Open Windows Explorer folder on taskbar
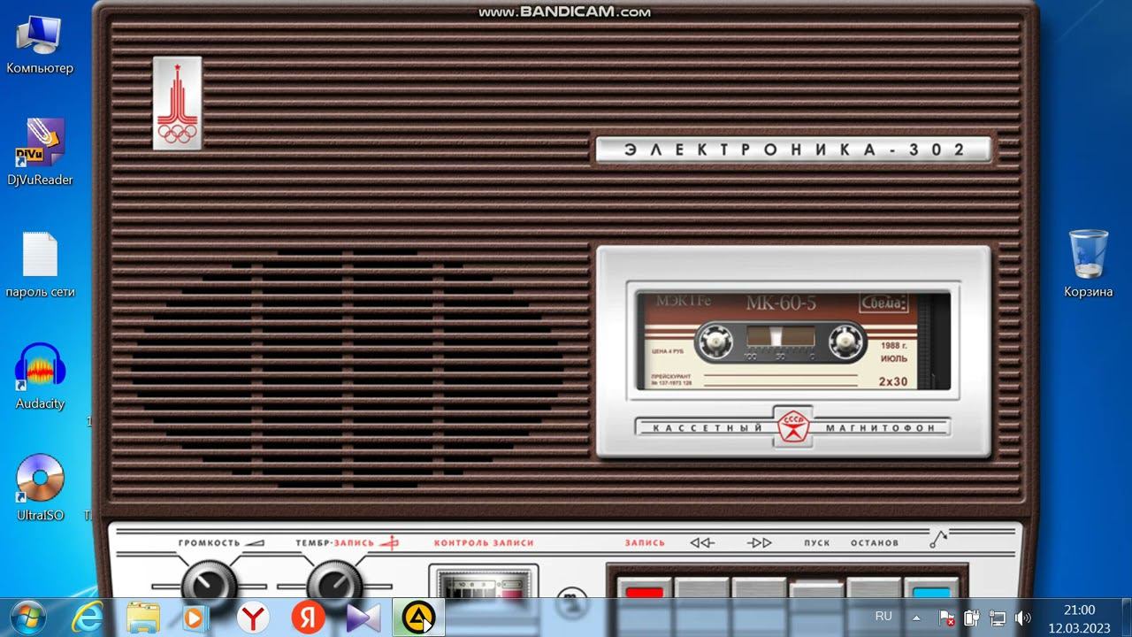 tap(142, 618)
